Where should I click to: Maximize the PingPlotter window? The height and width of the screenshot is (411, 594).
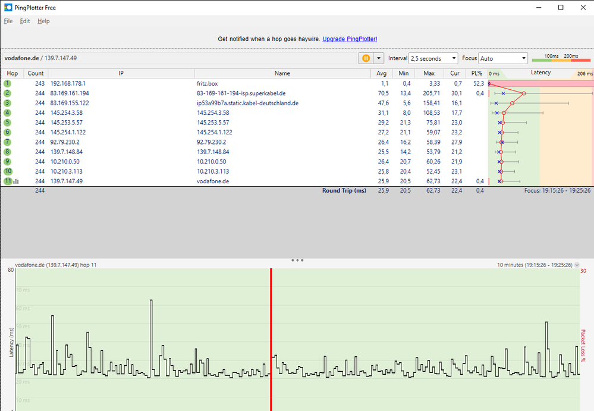coord(561,8)
